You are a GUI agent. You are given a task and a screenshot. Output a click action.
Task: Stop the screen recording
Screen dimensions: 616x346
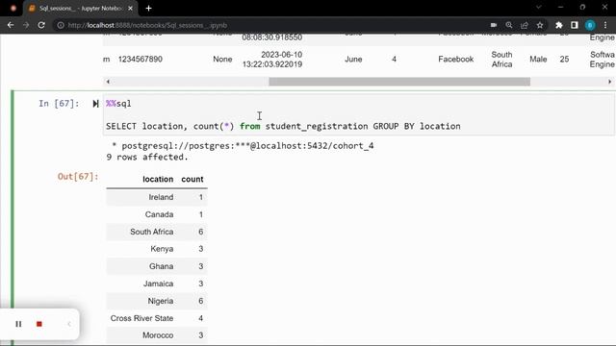[38, 324]
